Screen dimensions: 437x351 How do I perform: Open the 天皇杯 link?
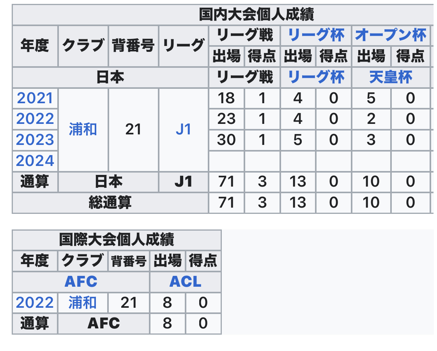[x=391, y=78]
